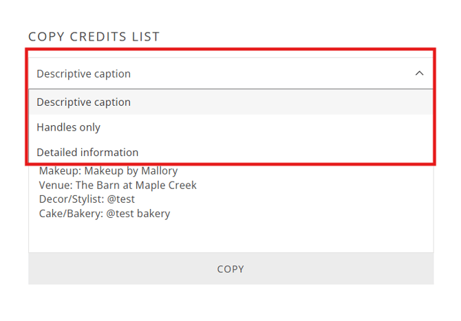Pick the 'Detailed information' option
Viewport: 461px width, 321px height.
click(x=87, y=153)
